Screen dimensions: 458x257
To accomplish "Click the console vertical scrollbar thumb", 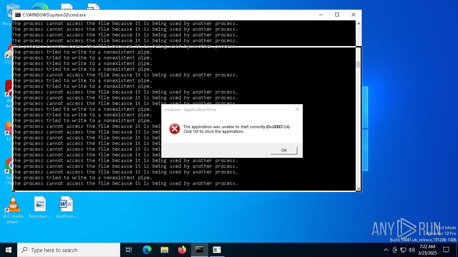I will point(359,64).
